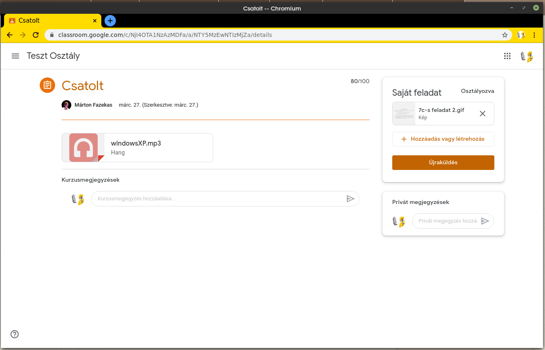This screenshot has width=545, height=350.
Task: Open the browser profile avatar menu
Action: tap(521, 35)
